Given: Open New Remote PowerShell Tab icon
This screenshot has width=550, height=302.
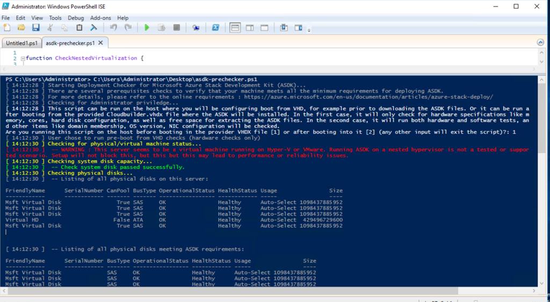Looking at the screenshot, I should coord(196,28).
